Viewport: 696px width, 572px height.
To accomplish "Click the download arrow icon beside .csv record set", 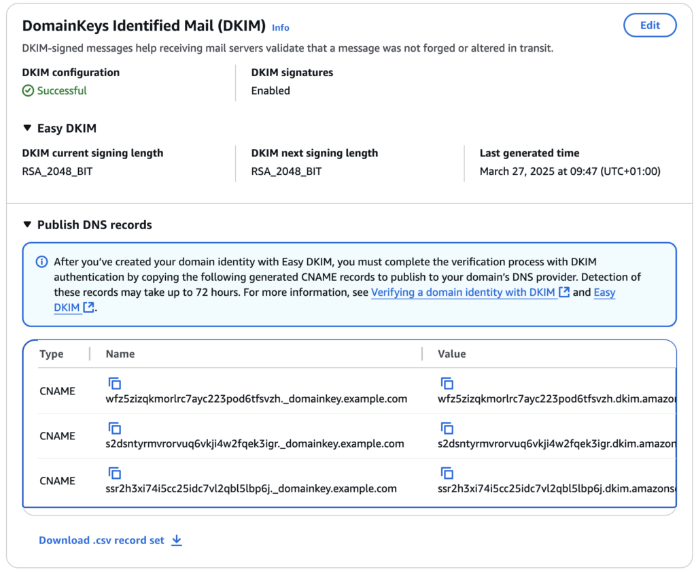I will (x=177, y=540).
